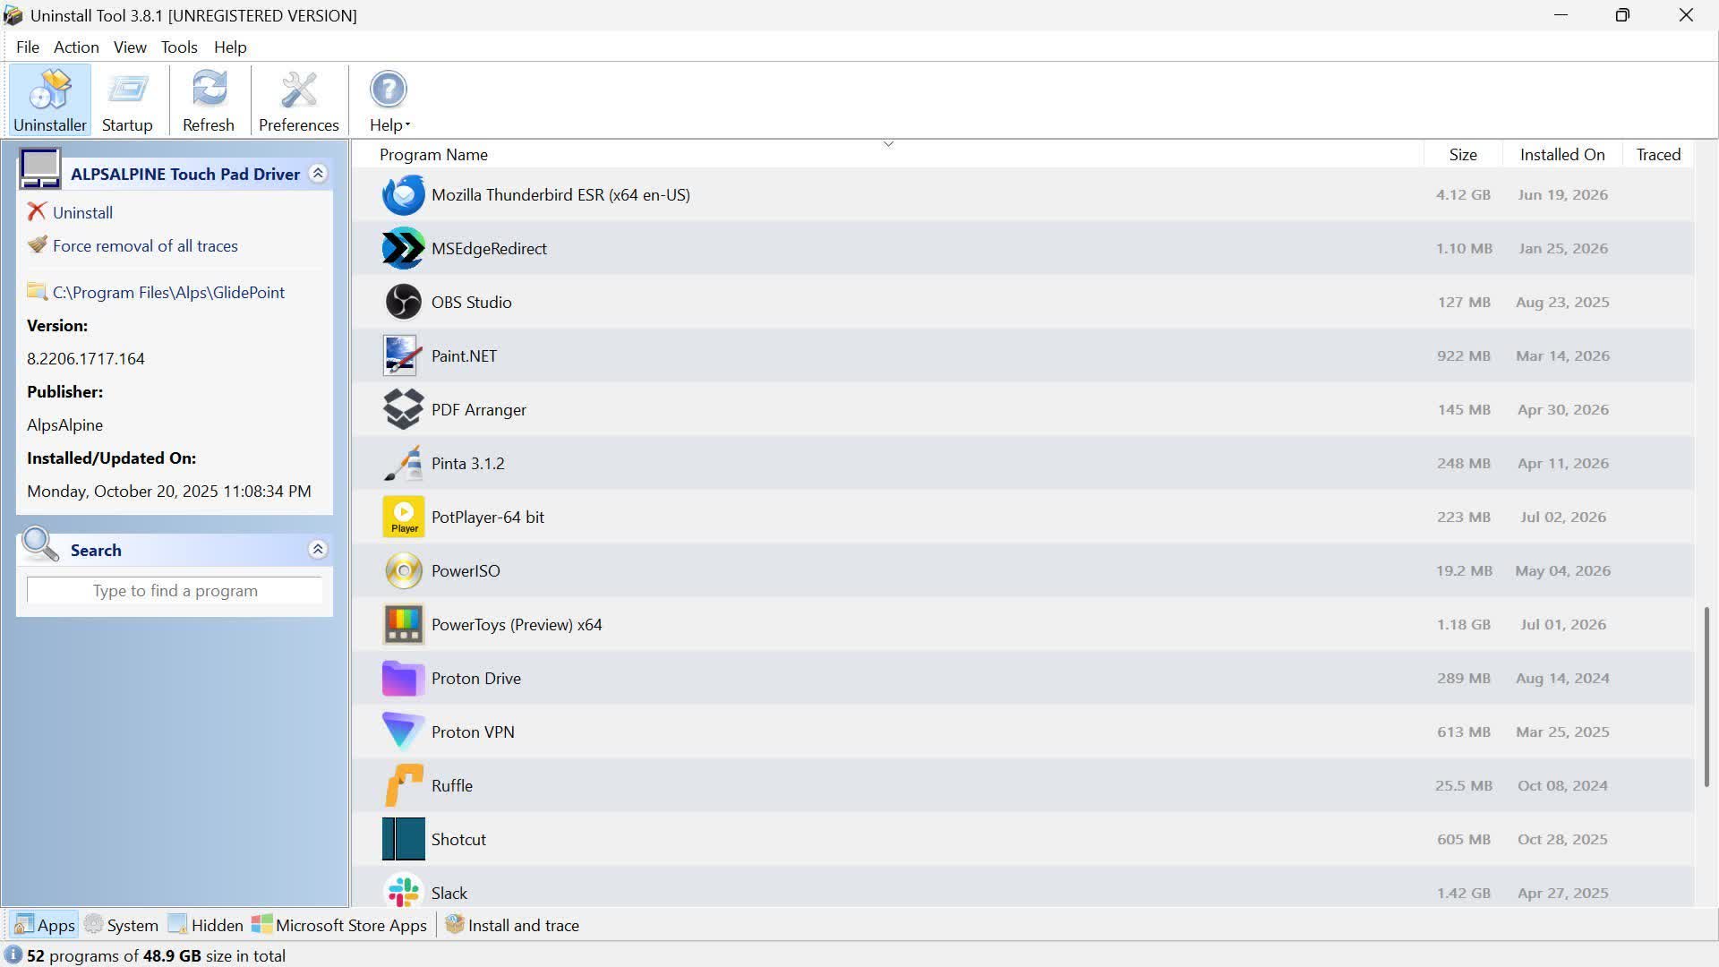The image size is (1719, 967).
Task: Select the Mozilla Thunderbird ESR icon
Action: 403,194
